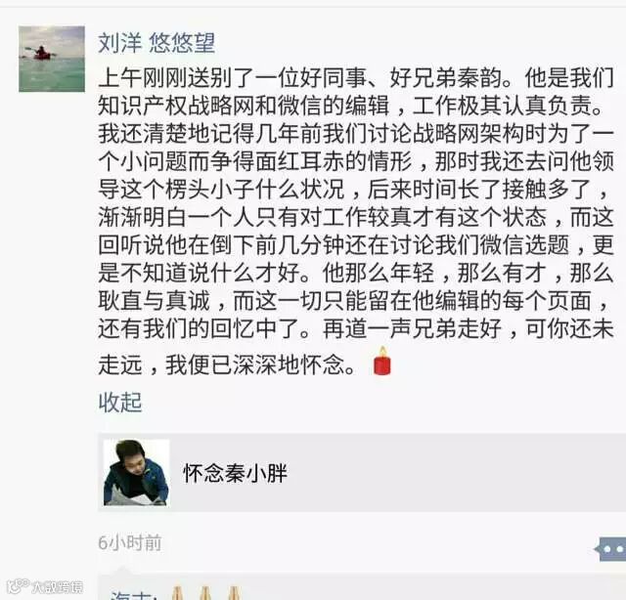Viewport: 626px width, 600px height.
Task: Click the post line beginning 知识产权战略网
Action: click(x=350, y=106)
